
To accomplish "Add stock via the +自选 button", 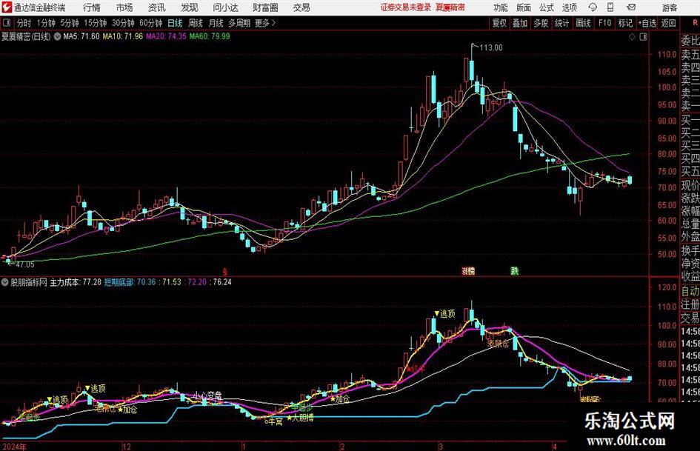I will (647, 23).
